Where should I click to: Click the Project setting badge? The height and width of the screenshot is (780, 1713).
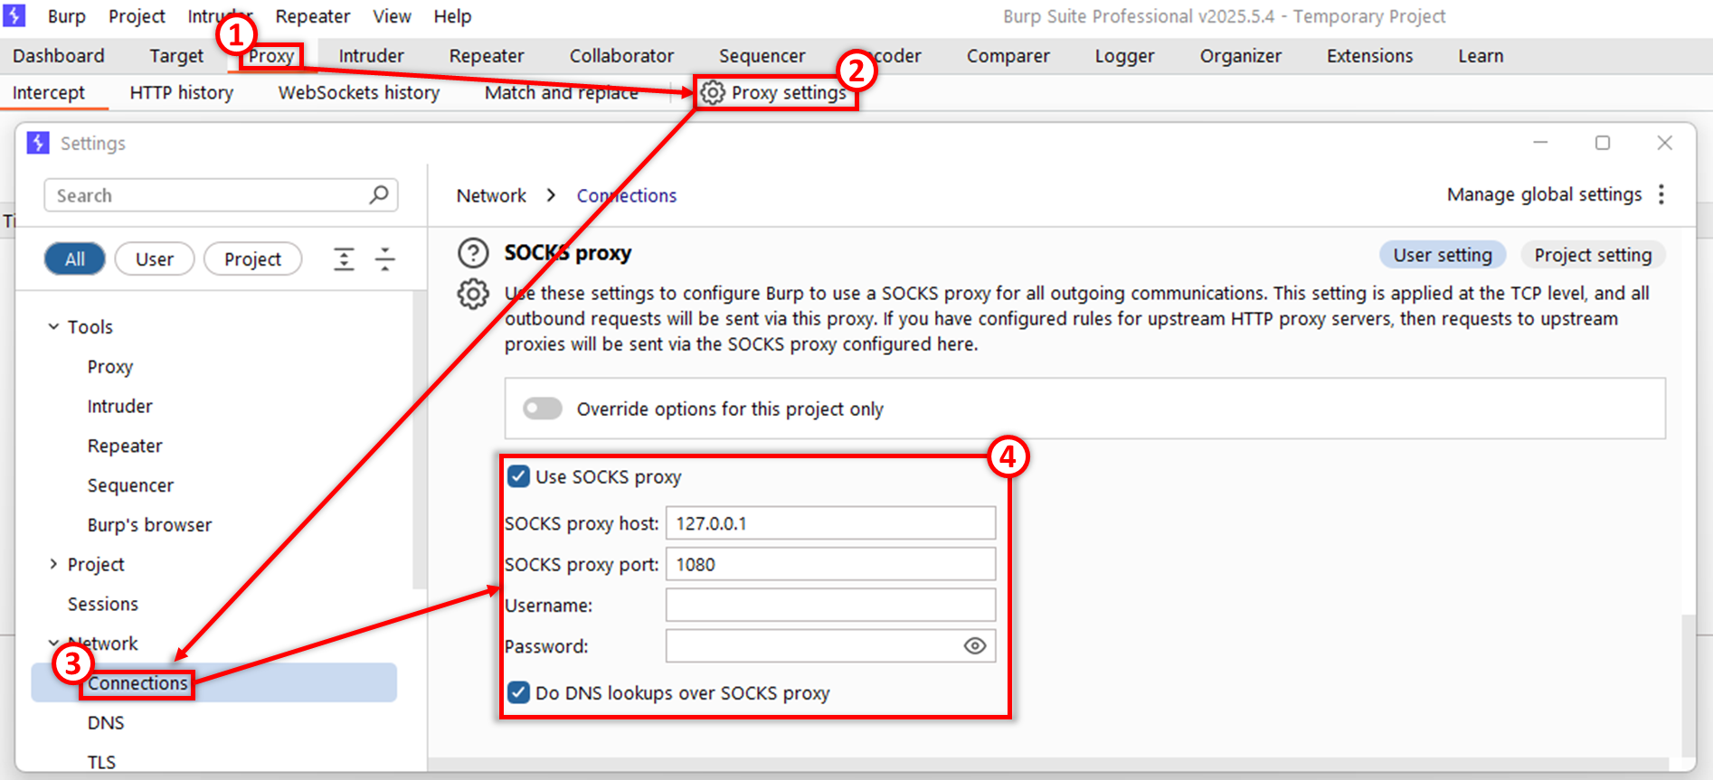[1593, 255]
